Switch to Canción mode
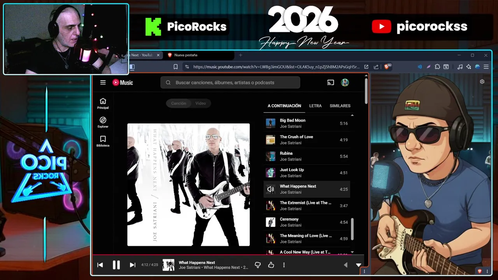Viewport: 498px width, 280px height. point(179,103)
